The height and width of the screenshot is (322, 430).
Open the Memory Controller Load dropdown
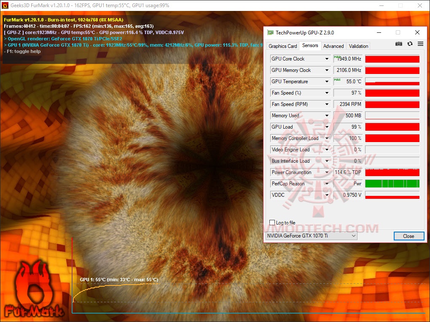327,138
